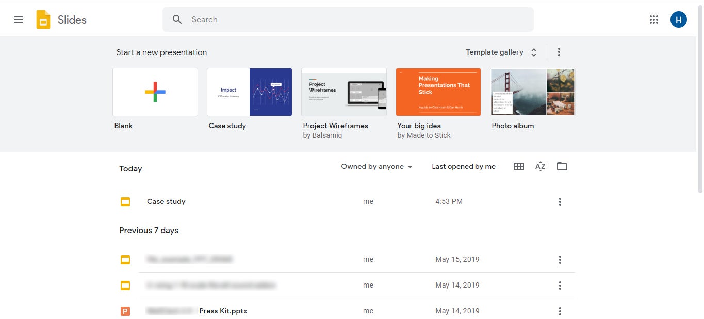
Task: Click the Slides icon of May 15 file
Action: [x=125, y=260]
